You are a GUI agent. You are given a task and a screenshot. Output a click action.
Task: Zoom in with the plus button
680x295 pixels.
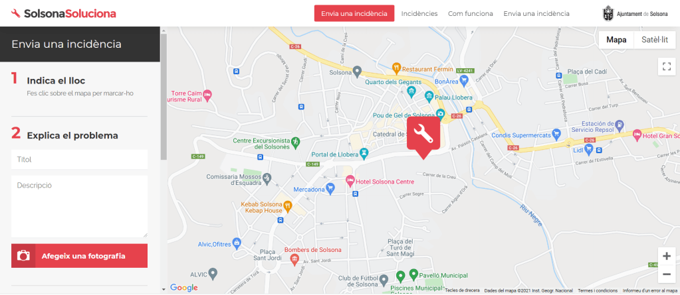pyautogui.click(x=667, y=256)
